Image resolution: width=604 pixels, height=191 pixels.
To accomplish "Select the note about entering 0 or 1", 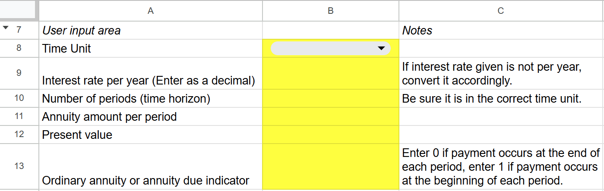I will tap(501, 166).
